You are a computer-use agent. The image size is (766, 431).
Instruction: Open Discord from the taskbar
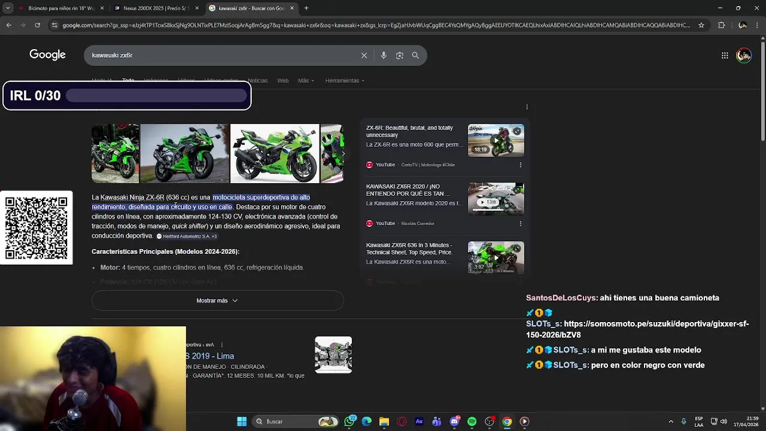(454, 421)
